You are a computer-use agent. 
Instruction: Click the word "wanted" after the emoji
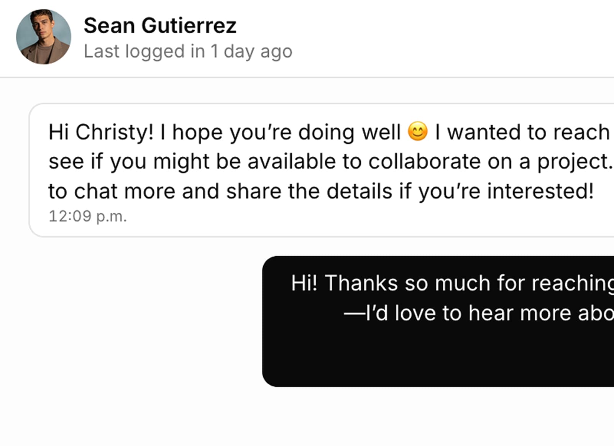[x=484, y=132]
